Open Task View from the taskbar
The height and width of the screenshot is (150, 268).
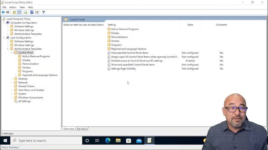[97, 140]
